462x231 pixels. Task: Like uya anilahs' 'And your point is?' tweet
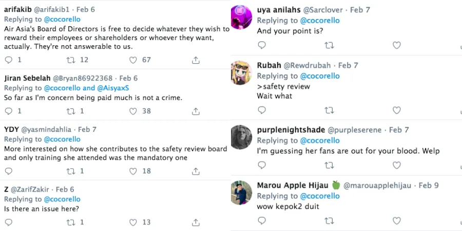tap(396, 45)
